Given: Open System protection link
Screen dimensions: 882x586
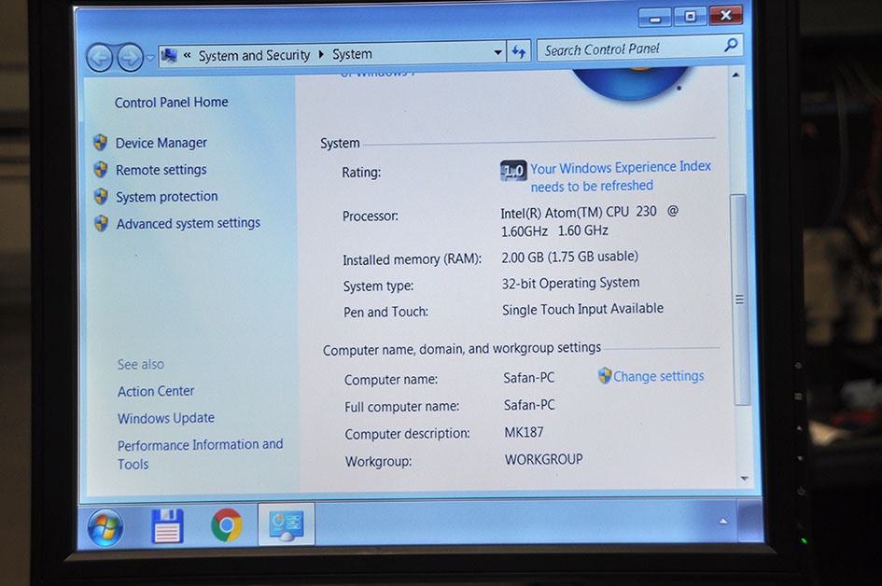Looking at the screenshot, I should click(x=167, y=197).
